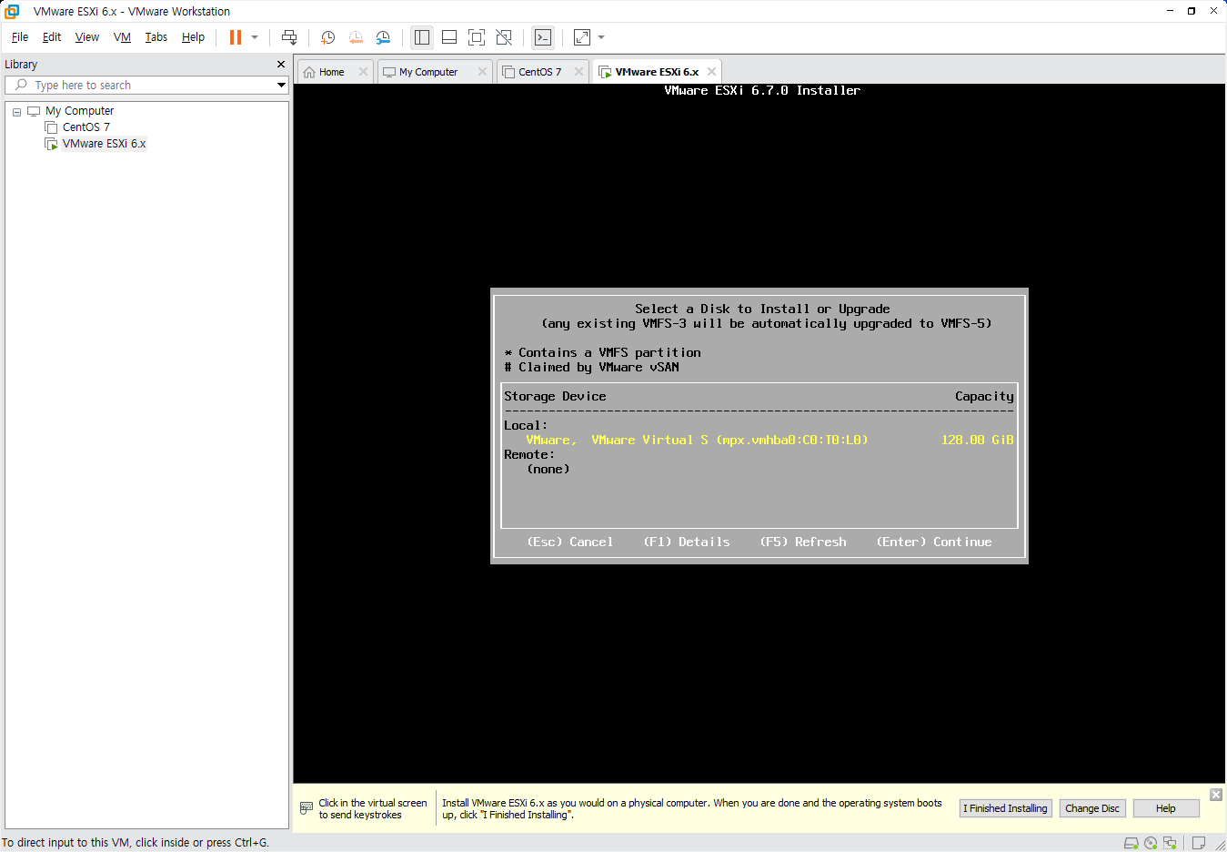
Task: Toggle the console view button
Action: click(543, 37)
